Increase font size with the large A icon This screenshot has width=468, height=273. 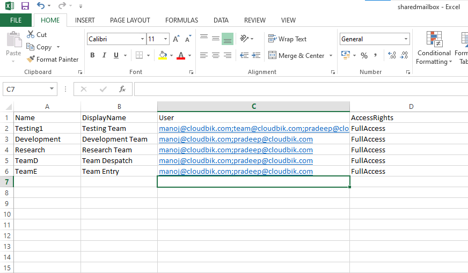pyautogui.click(x=176, y=39)
